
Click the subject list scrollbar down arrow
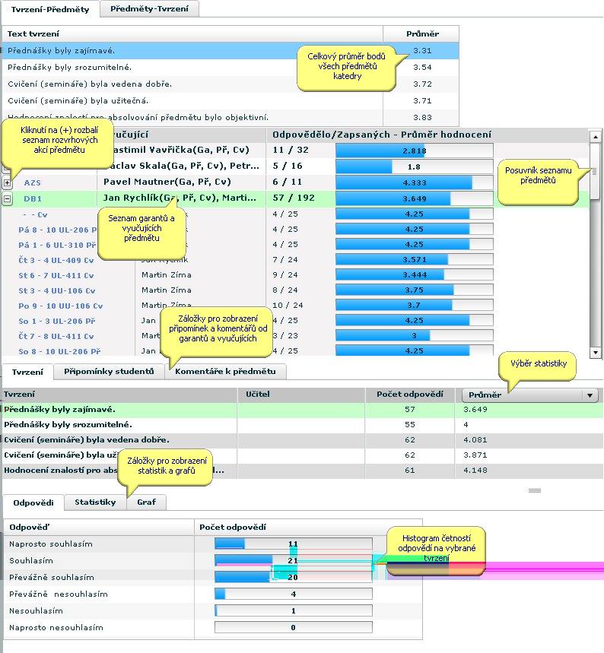[x=595, y=352]
